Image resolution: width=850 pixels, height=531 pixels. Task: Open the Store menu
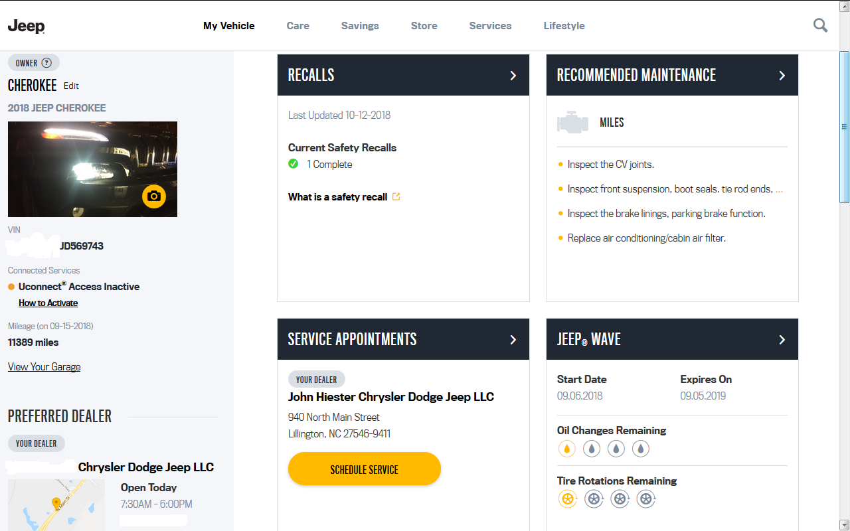pyautogui.click(x=424, y=26)
